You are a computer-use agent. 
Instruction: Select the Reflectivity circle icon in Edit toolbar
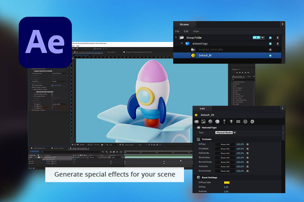pos(217,122)
